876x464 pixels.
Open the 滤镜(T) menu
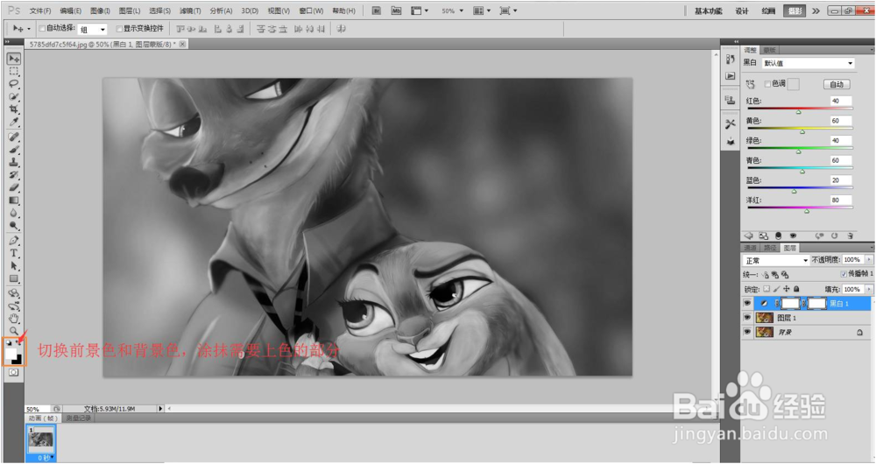click(190, 11)
